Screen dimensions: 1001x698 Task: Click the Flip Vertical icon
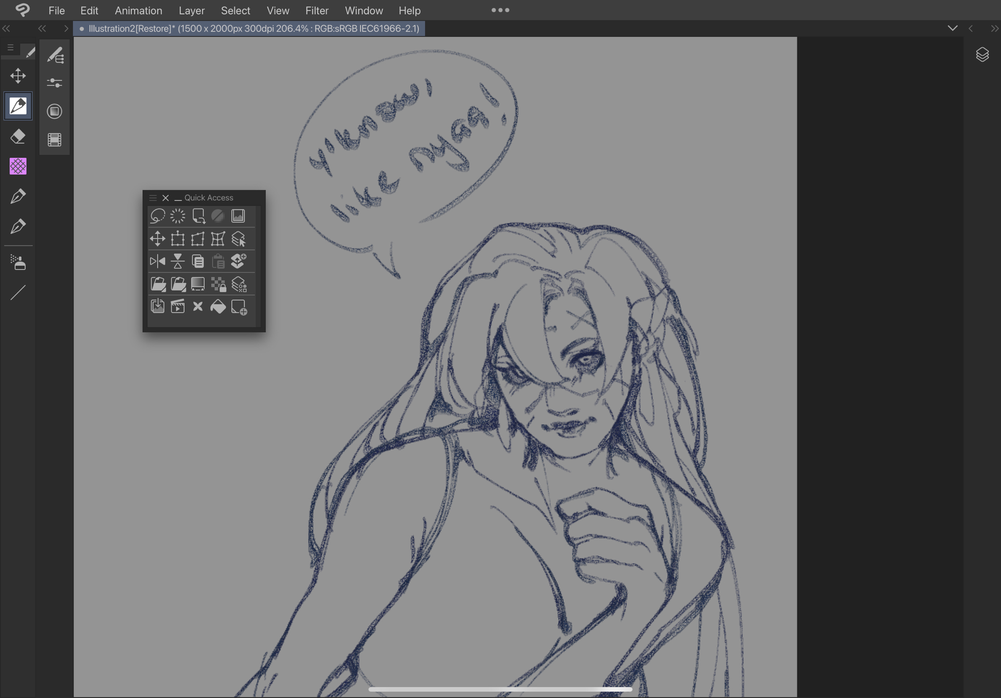tap(178, 261)
